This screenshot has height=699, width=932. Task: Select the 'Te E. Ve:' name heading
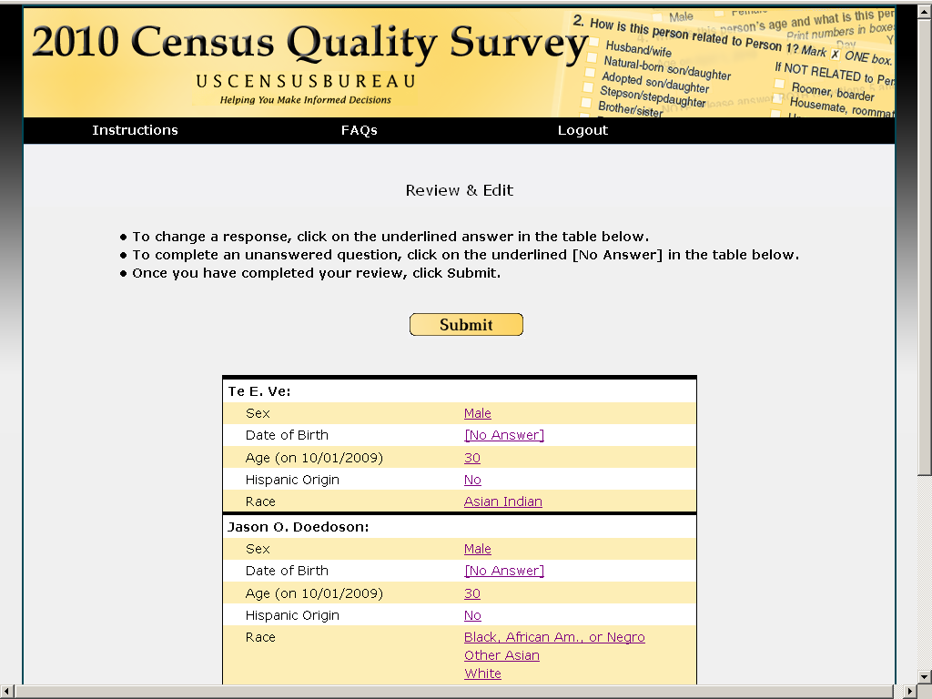coord(259,391)
